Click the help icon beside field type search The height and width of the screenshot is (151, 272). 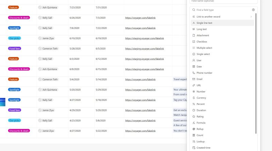click(253, 10)
